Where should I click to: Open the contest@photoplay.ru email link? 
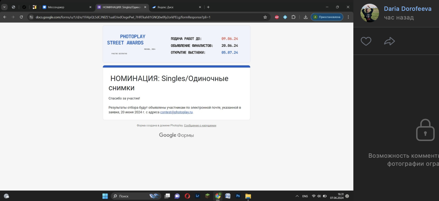[x=176, y=112]
